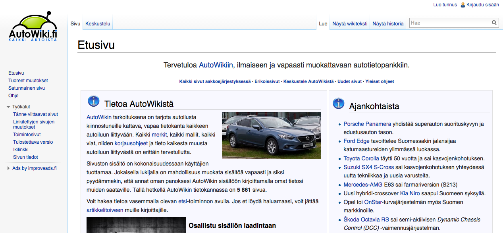Open Keskustele AutoWikistä
The image size is (503, 233).
point(308,81)
